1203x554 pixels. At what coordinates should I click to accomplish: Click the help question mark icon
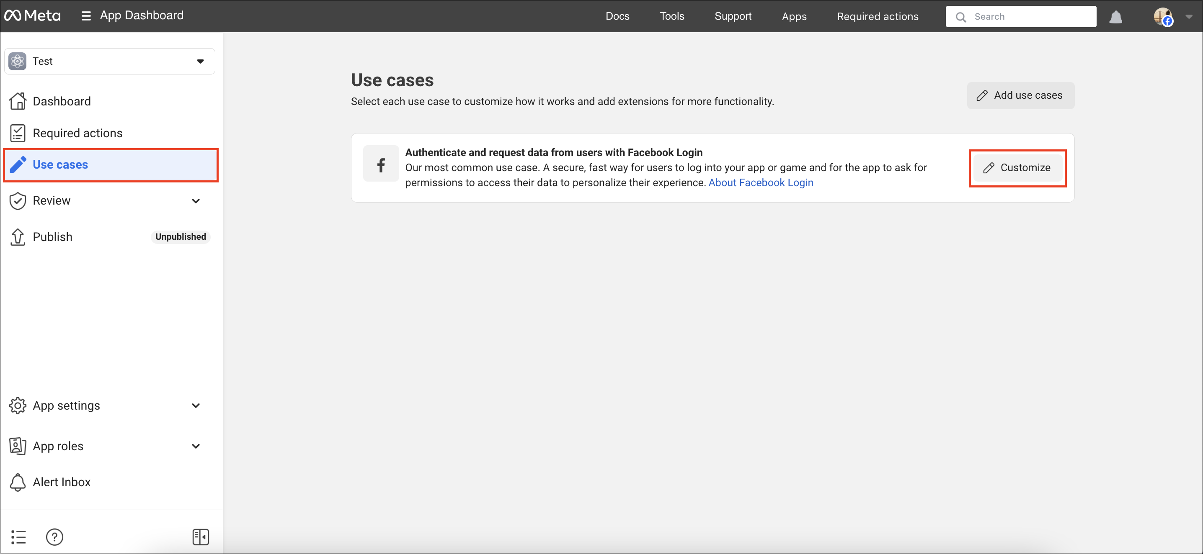[54, 537]
